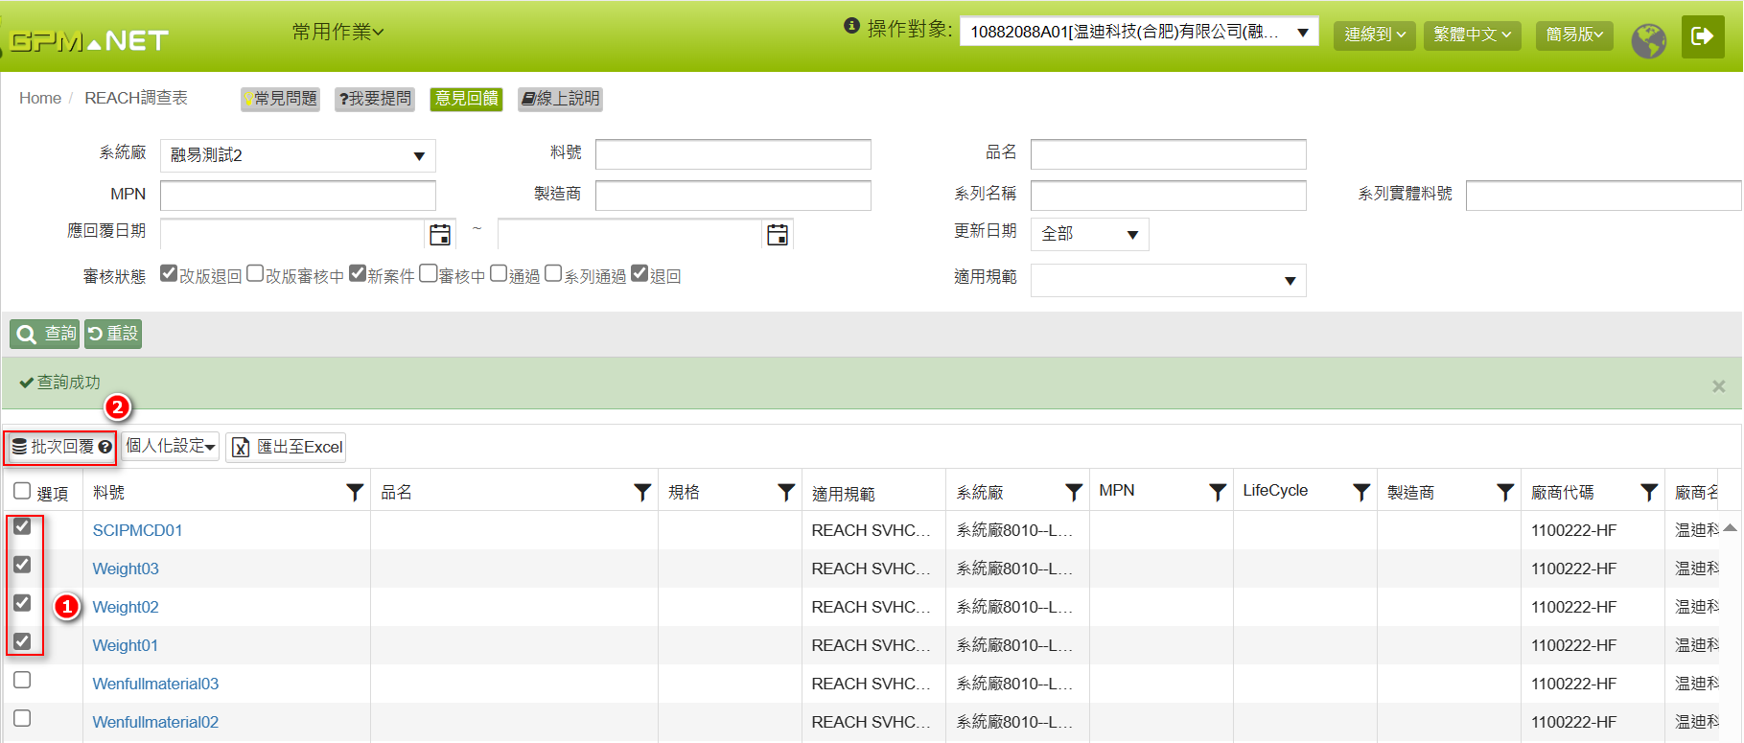The width and height of the screenshot is (1744, 743).
Task: Filter the MPN column
Action: [1218, 492]
